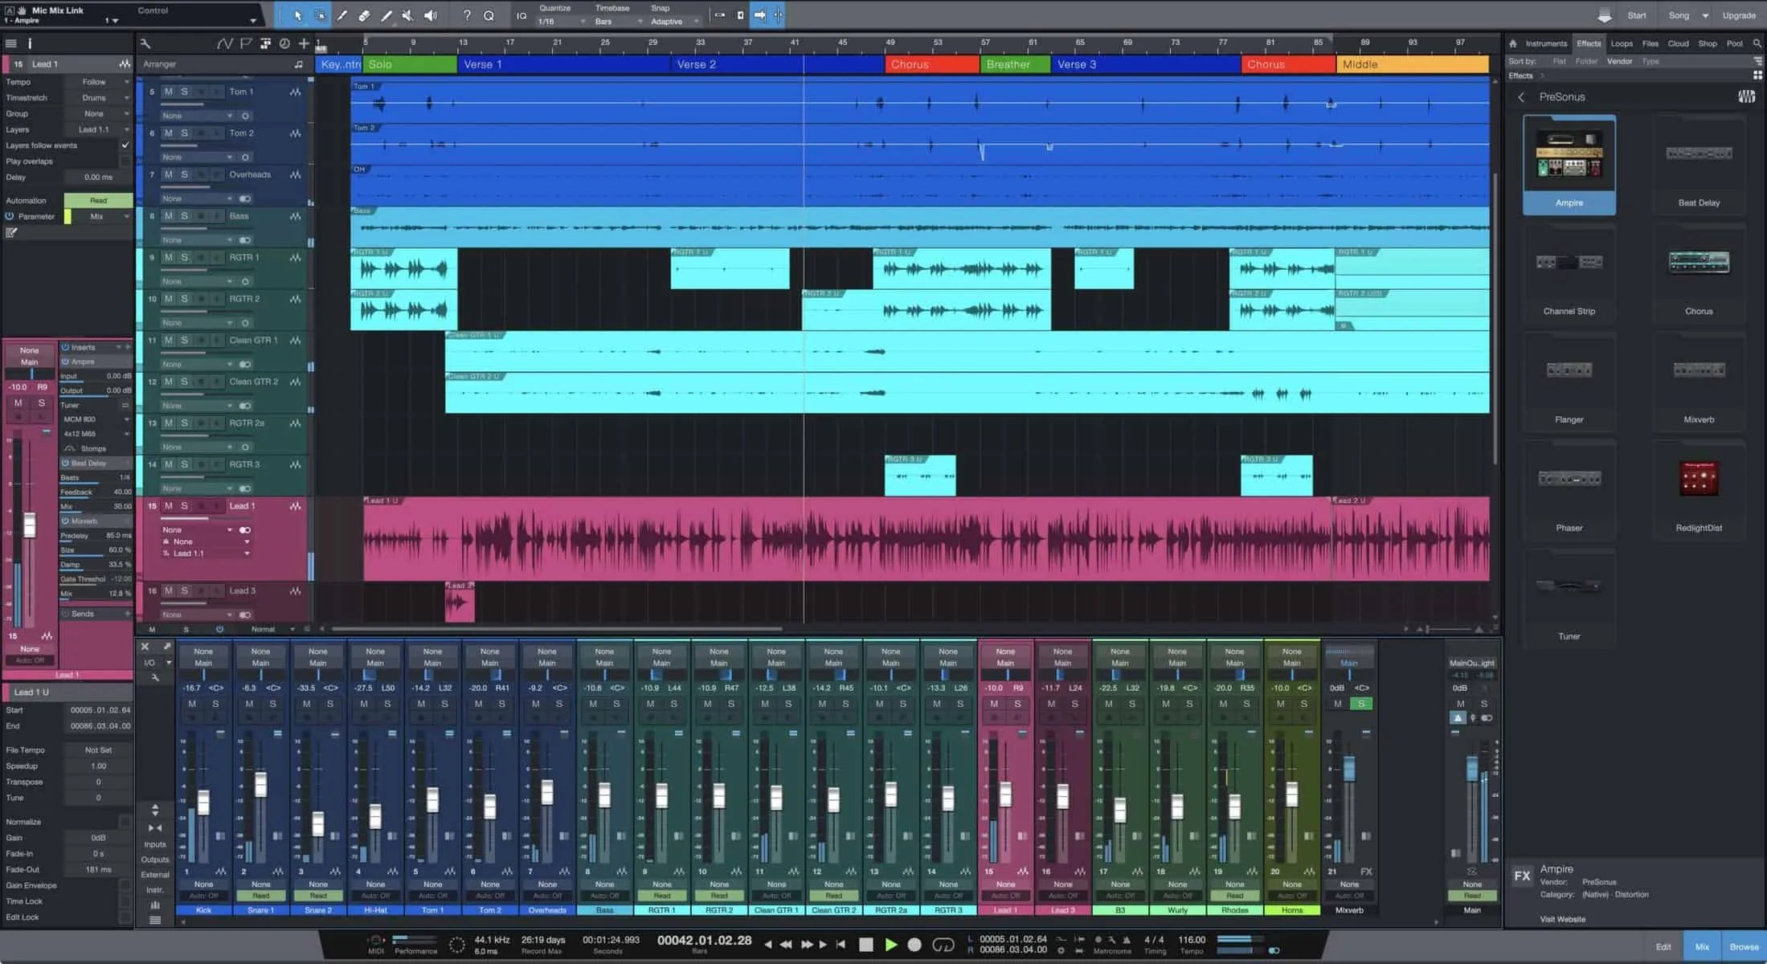Open the Snap mode dropdown showing Adaptive

[672, 21]
